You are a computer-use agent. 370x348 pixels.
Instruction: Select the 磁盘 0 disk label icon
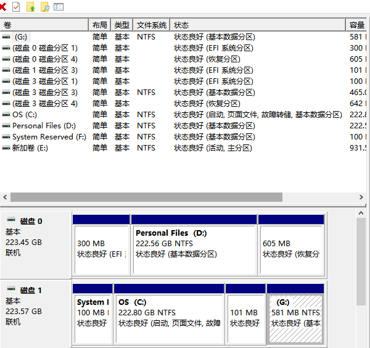(x=10, y=221)
